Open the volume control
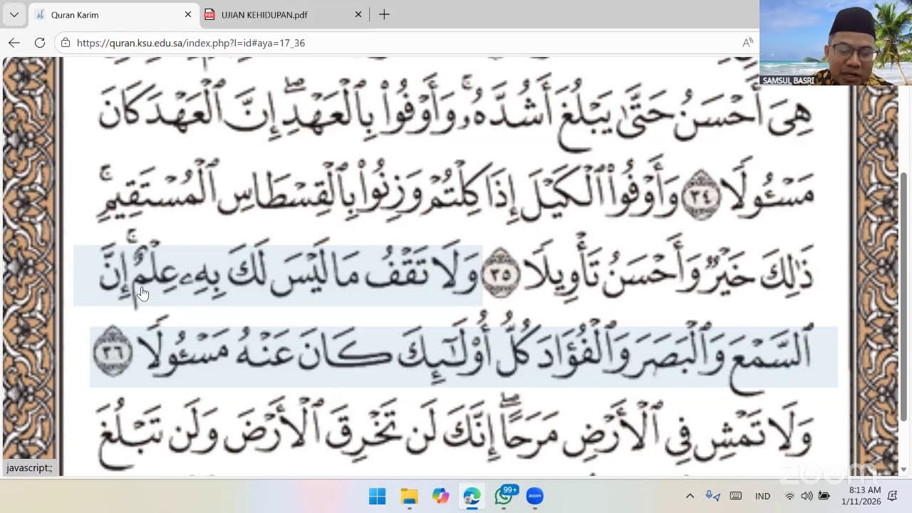The height and width of the screenshot is (513, 912). coord(807,496)
